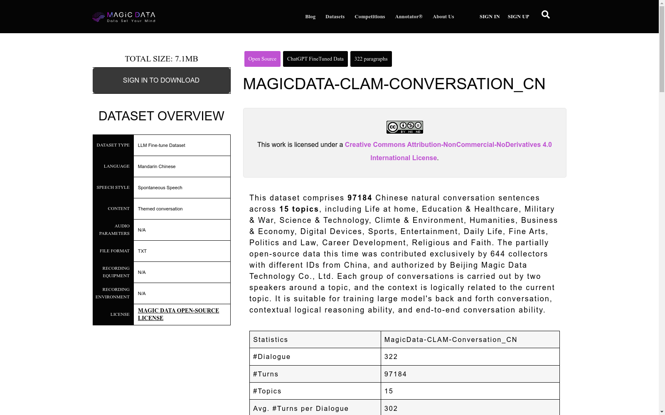This screenshot has height=415, width=665.
Task: Select the Open Source tag
Action: pos(262,59)
